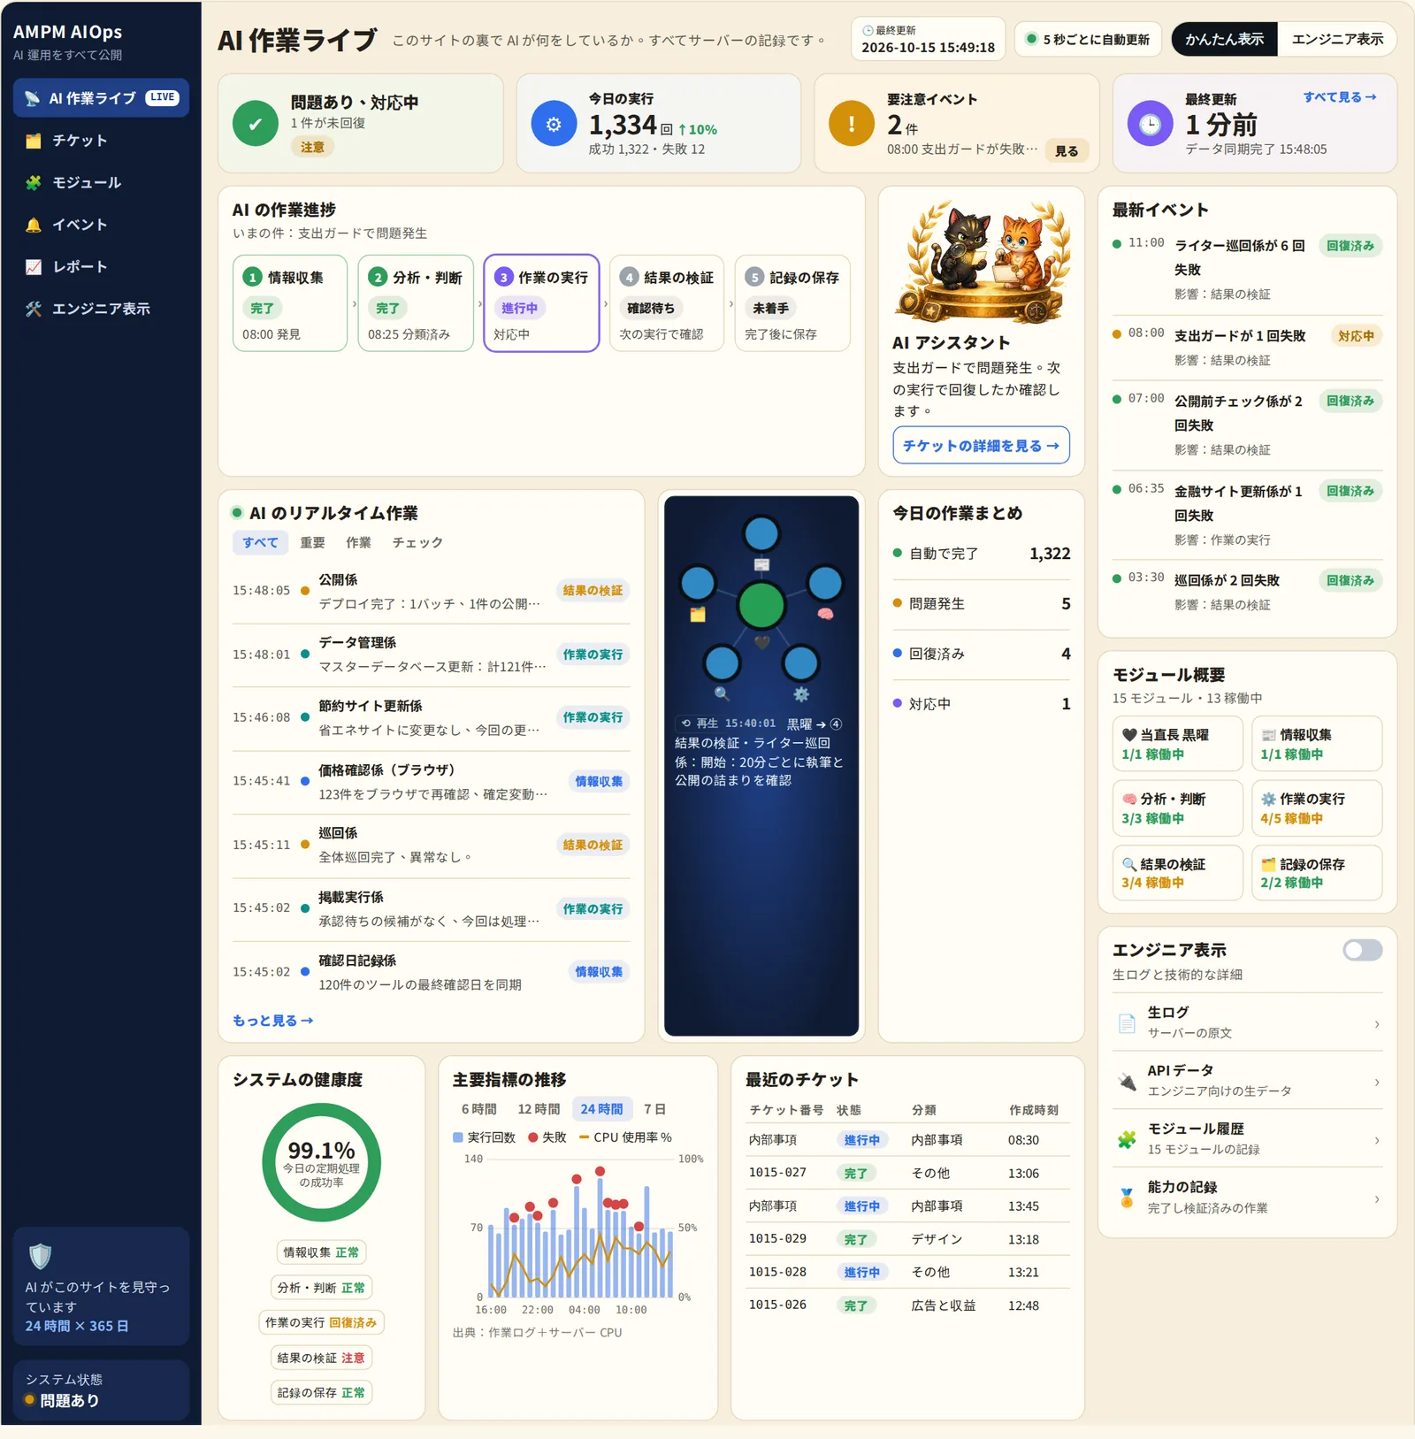
Task: Expand the 能力の記録 row chevron
Action: point(1377,1198)
